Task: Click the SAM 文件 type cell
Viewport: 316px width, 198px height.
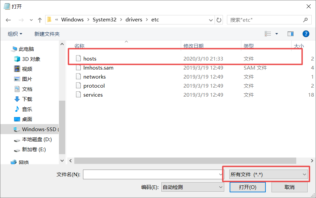Action: point(255,68)
